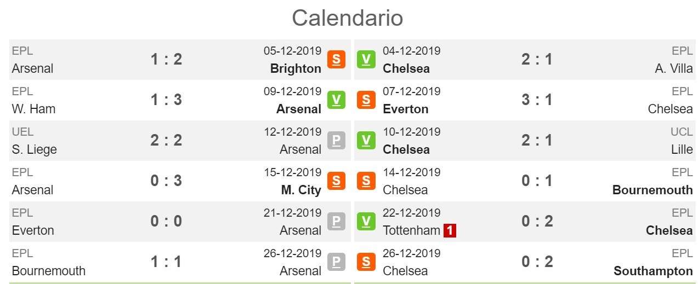Click the Calendario heading

(348, 18)
